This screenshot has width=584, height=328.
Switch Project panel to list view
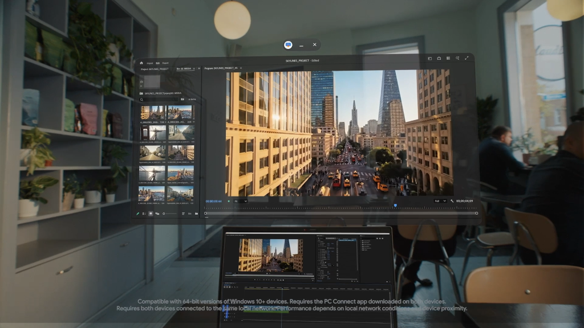pos(144,214)
